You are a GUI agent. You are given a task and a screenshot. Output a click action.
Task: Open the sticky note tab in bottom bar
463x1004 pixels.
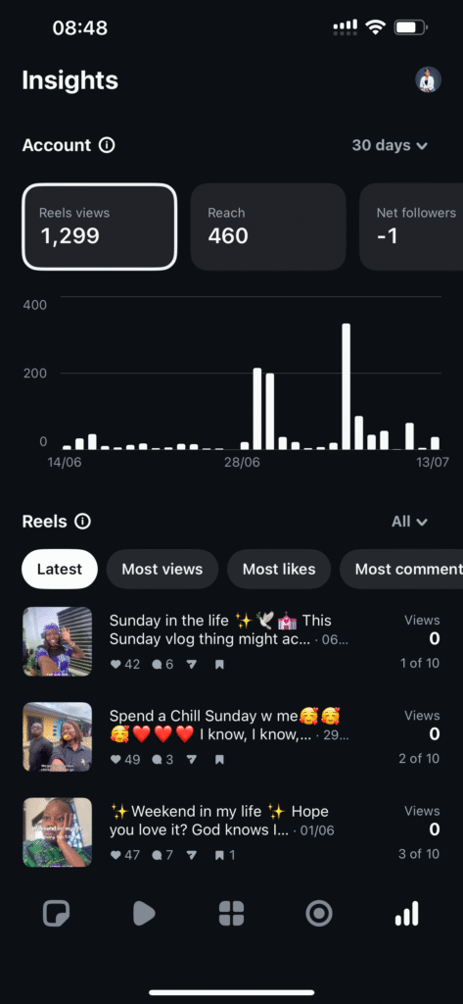coord(56,913)
